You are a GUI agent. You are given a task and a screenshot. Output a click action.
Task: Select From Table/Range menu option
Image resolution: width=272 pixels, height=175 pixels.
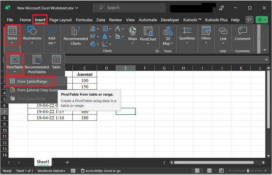tap(32, 81)
